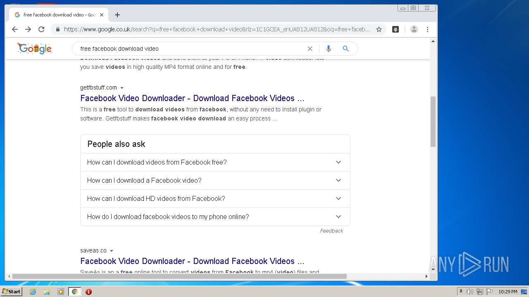Click the vertical scrollbar up arrow
Image resolution: width=529 pixels, height=297 pixels.
pyautogui.click(x=433, y=41)
